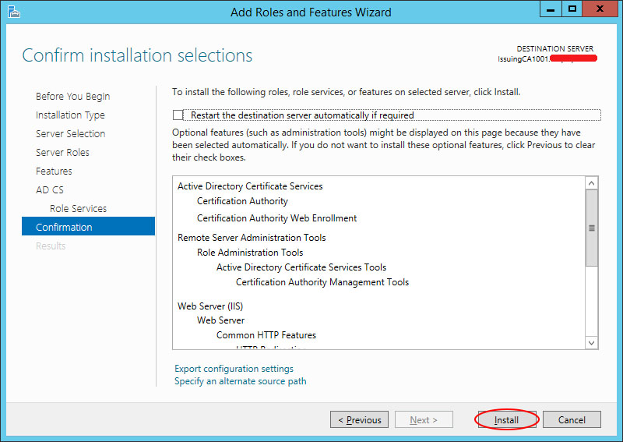
Task: Enable restart destination server automatically checkbox
Action: 178,115
